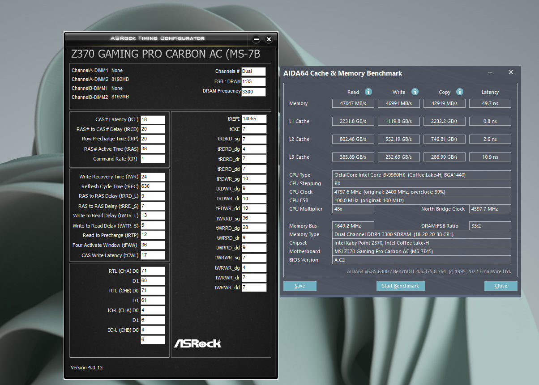Viewport: 539px width, 385px height.
Task: Click the DRAM Frequency field
Action: coord(253,92)
